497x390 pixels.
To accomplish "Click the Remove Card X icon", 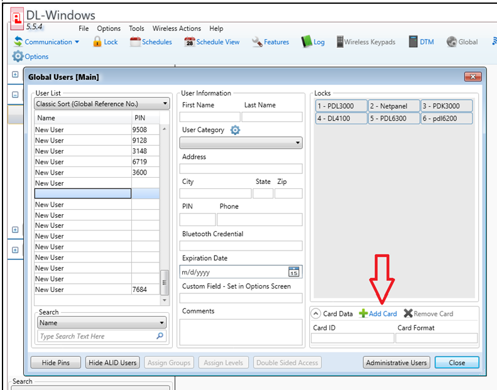I will [x=408, y=313].
